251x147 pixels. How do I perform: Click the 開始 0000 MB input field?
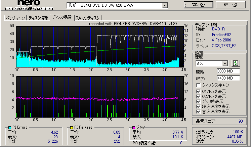pyautogui.click(x=228, y=71)
